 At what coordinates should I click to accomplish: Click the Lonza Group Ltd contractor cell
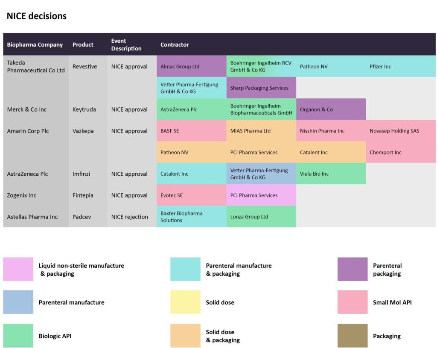[261, 216]
